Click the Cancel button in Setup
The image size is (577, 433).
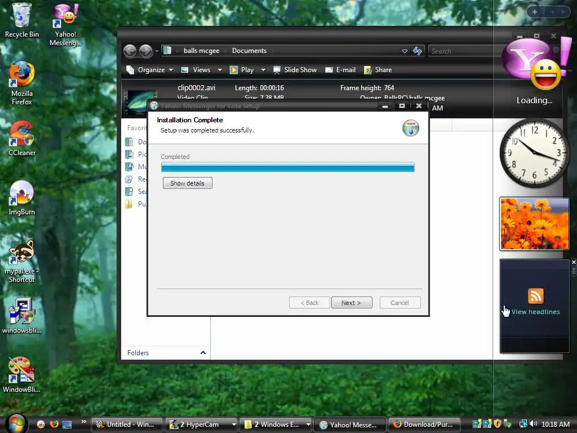pyautogui.click(x=400, y=303)
